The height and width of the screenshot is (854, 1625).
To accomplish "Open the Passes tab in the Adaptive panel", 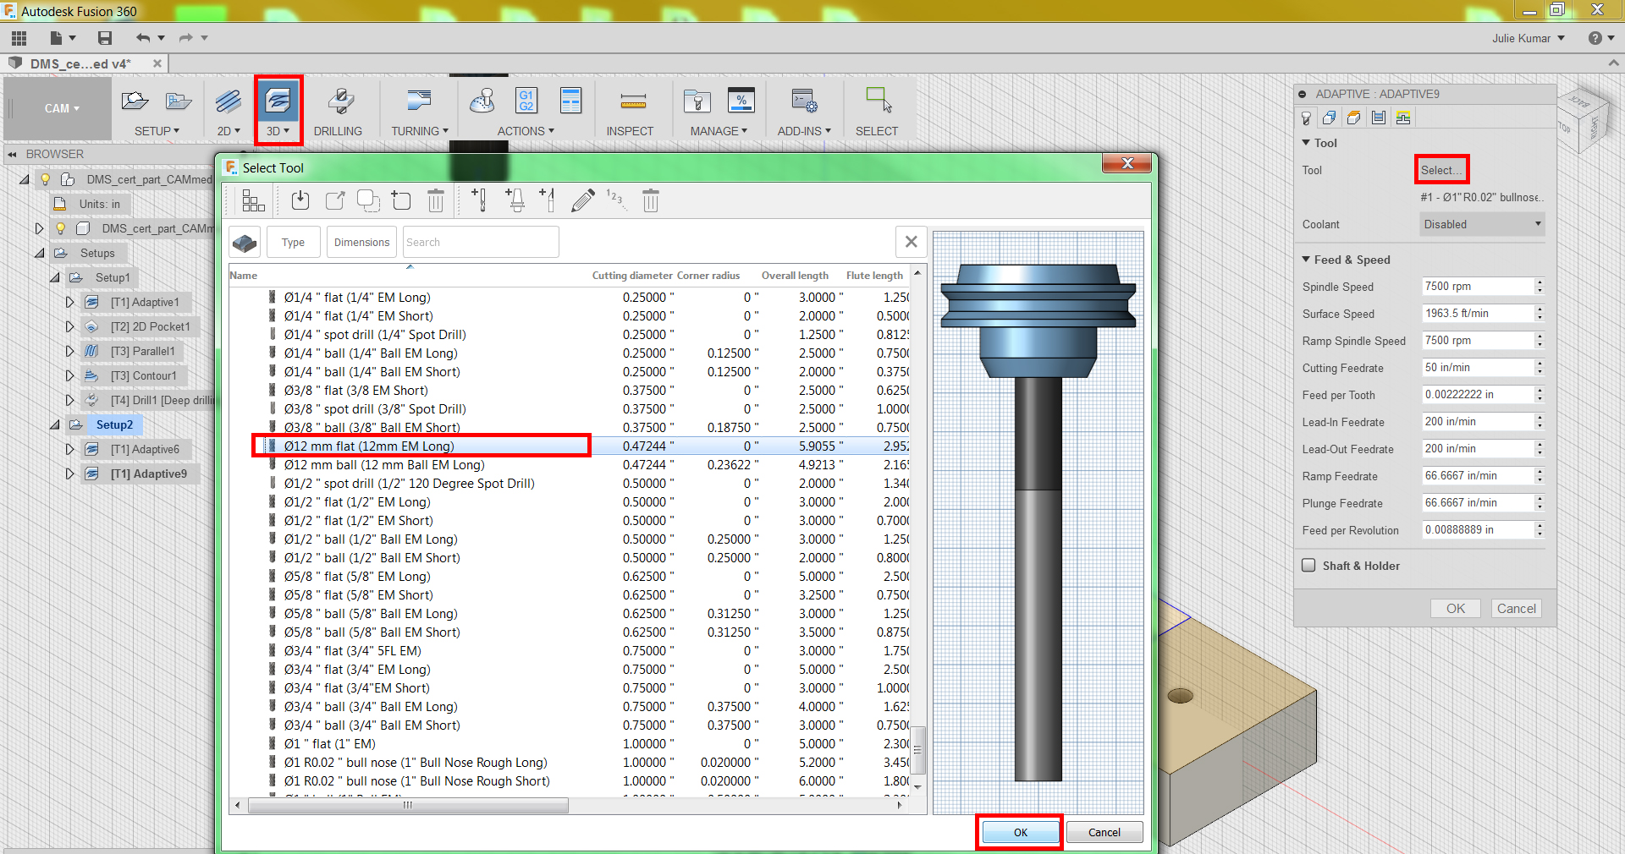I will click(x=1379, y=118).
